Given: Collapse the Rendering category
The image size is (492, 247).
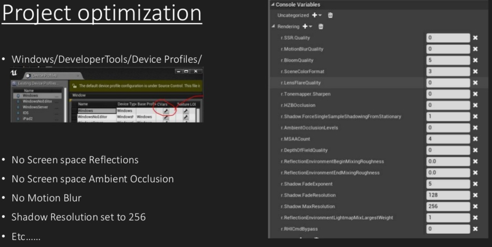Looking at the screenshot, I should tap(273, 26).
